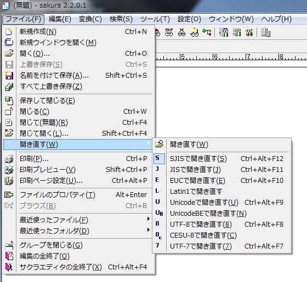307x282 pixels.
Task: Click the J encoding icon for JIS
Action: pos(157,169)
